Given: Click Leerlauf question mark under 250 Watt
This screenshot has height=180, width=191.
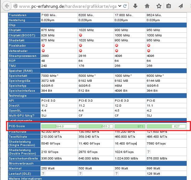Looking at the screenshot, I should click(43, 173).
